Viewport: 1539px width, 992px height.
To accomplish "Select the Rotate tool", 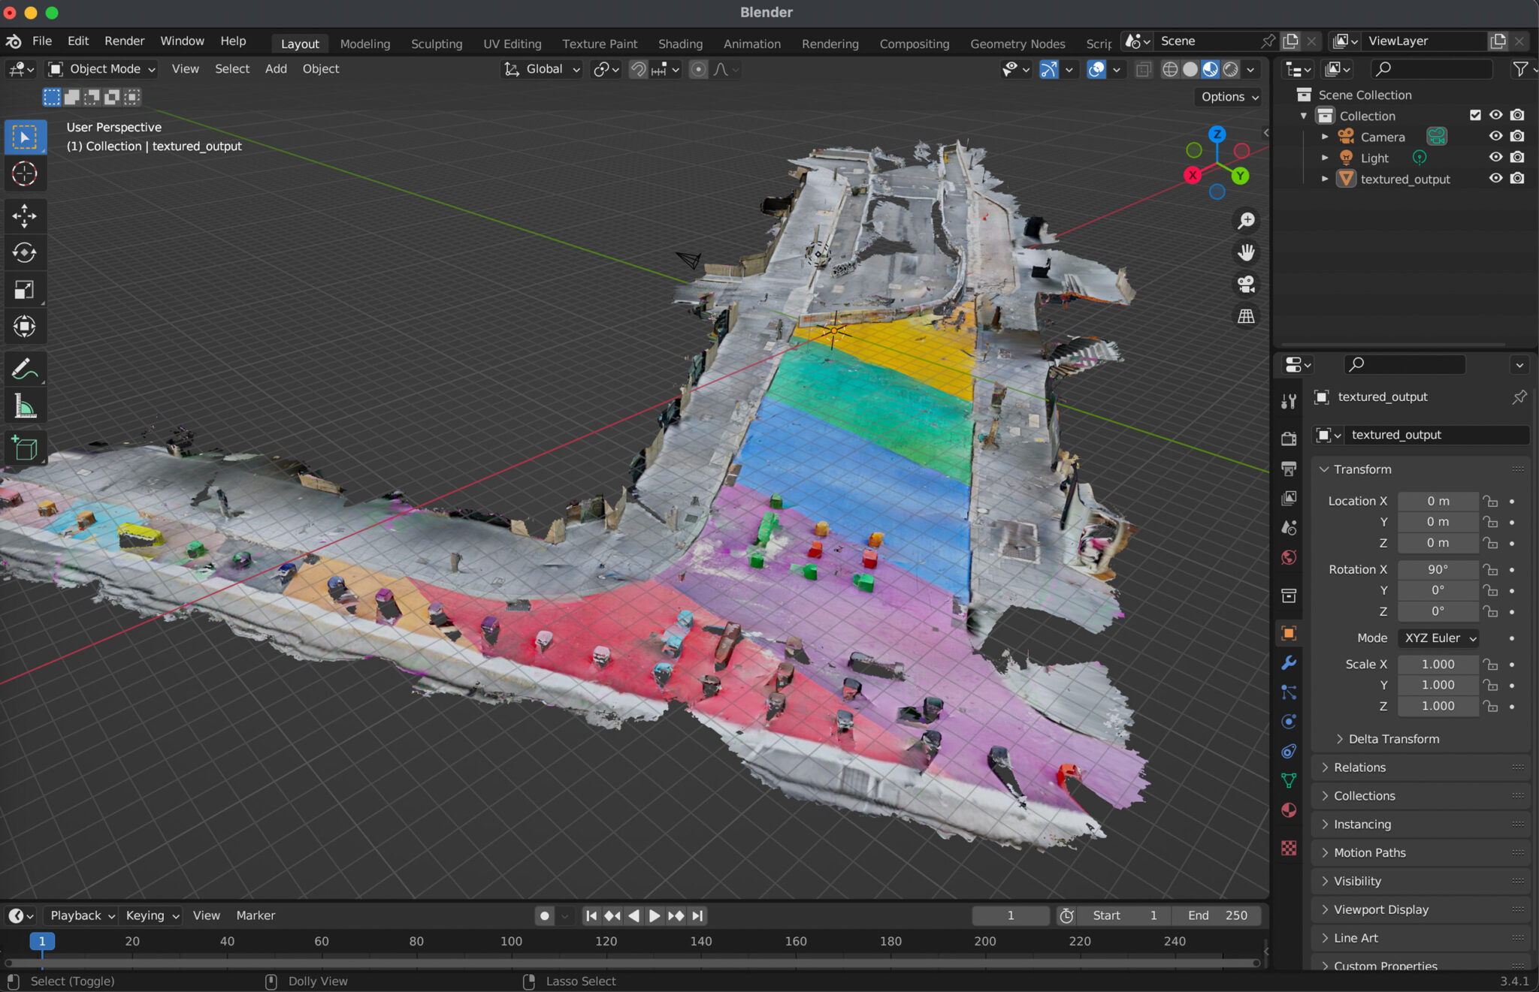I will pyautogui.click(x=24, y=253).
